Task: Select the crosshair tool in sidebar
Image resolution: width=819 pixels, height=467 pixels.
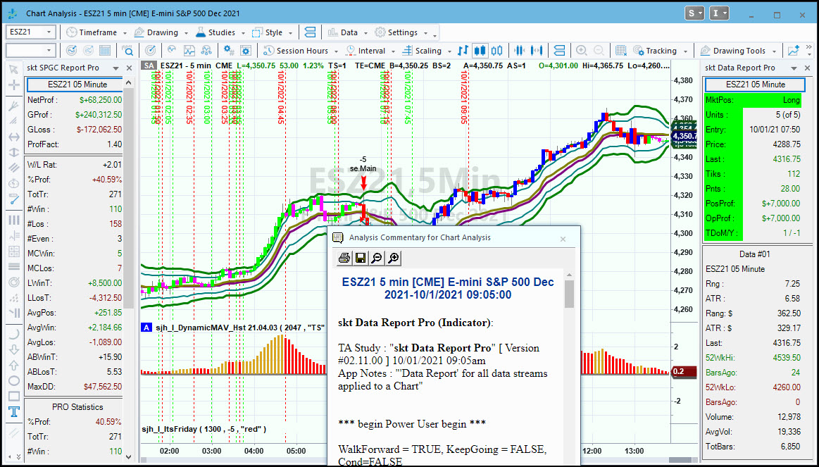Action: pyautogui.click(x=14, y=85)
